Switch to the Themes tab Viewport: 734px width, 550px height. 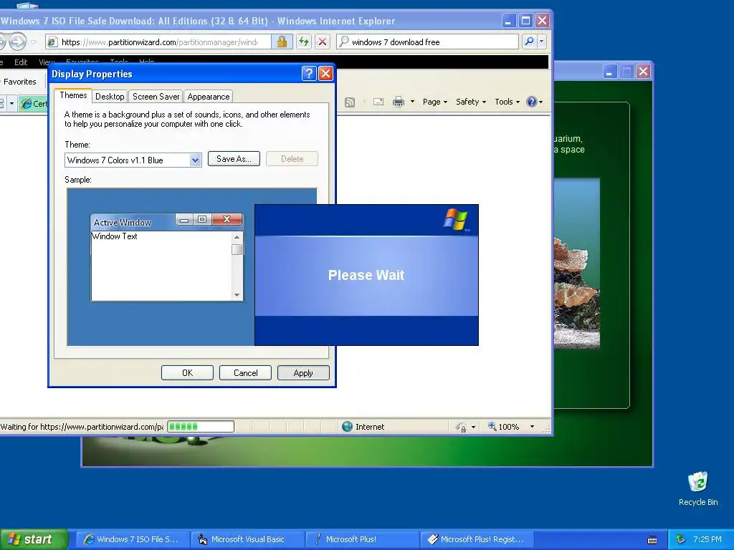pos(73,95)
